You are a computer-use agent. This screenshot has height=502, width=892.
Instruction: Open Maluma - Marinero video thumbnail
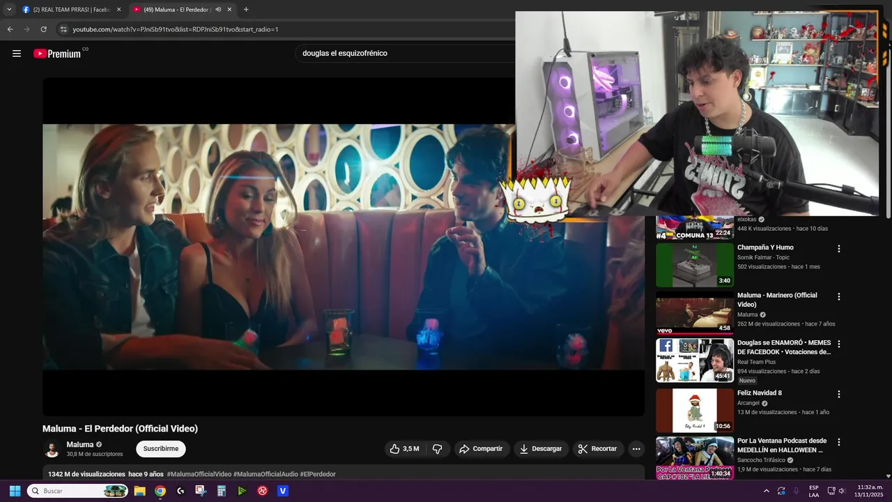(x=695, y=313)
